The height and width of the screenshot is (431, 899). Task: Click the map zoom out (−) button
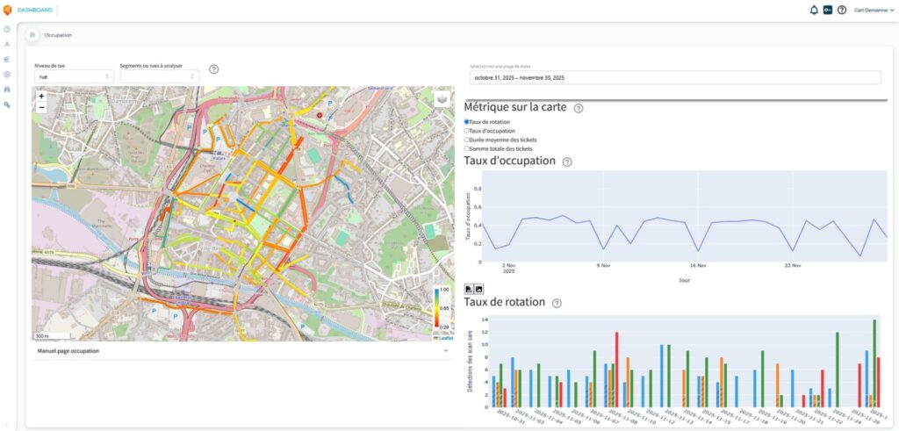tap(41, 107)
